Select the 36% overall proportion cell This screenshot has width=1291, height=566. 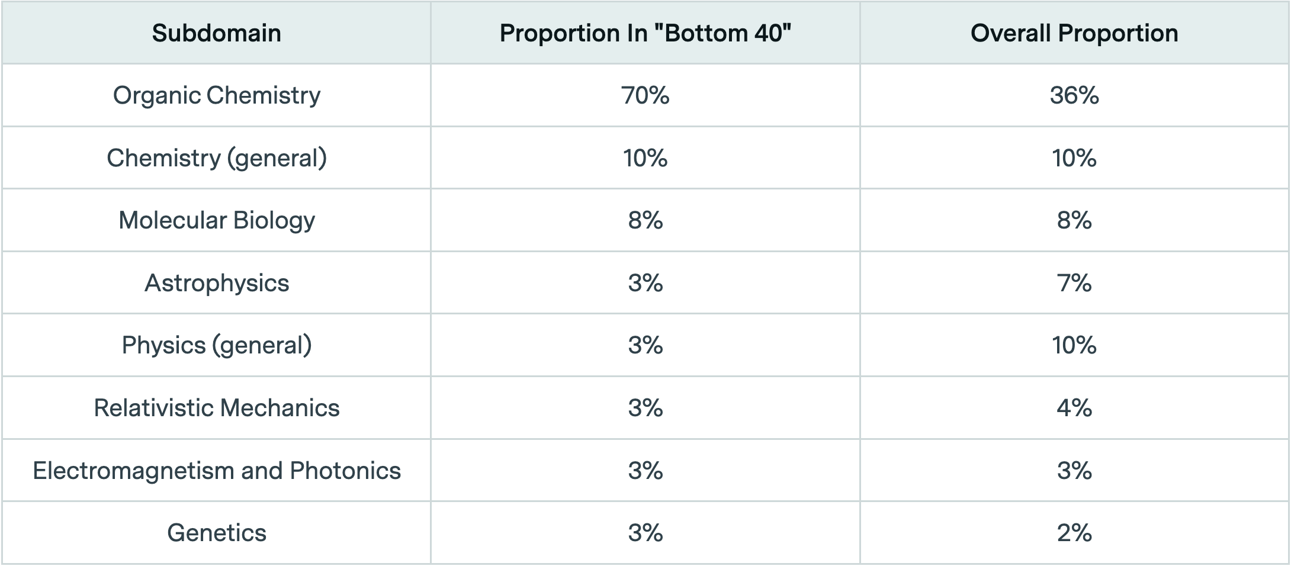click(x=1074, y=95)
